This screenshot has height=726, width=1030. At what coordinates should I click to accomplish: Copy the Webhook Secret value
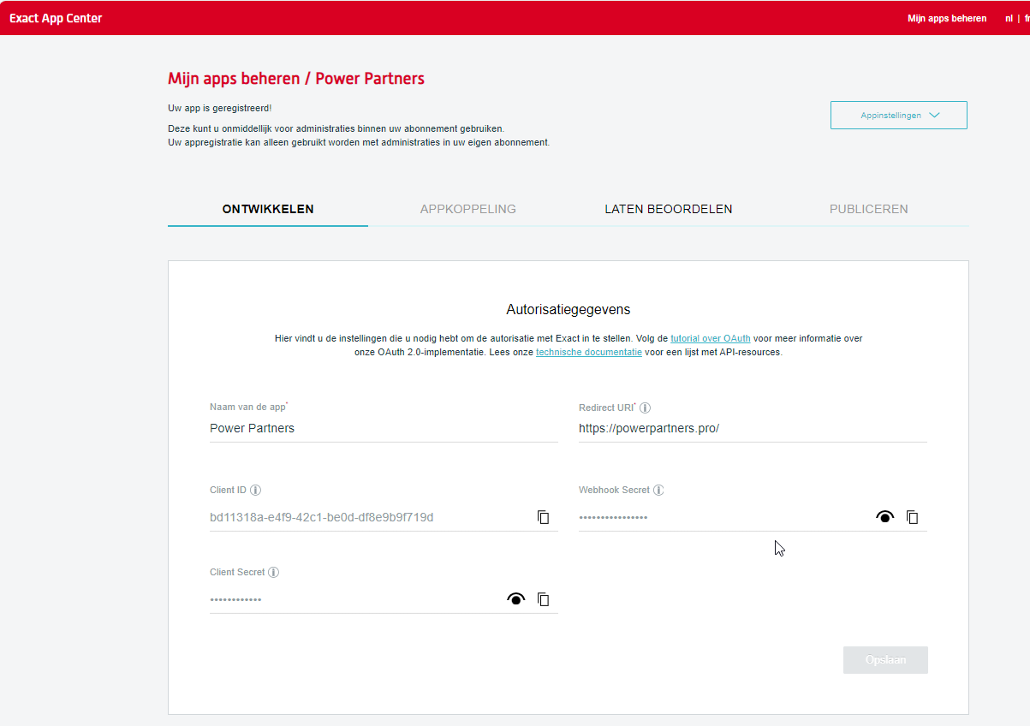click(x=913, y=517)
